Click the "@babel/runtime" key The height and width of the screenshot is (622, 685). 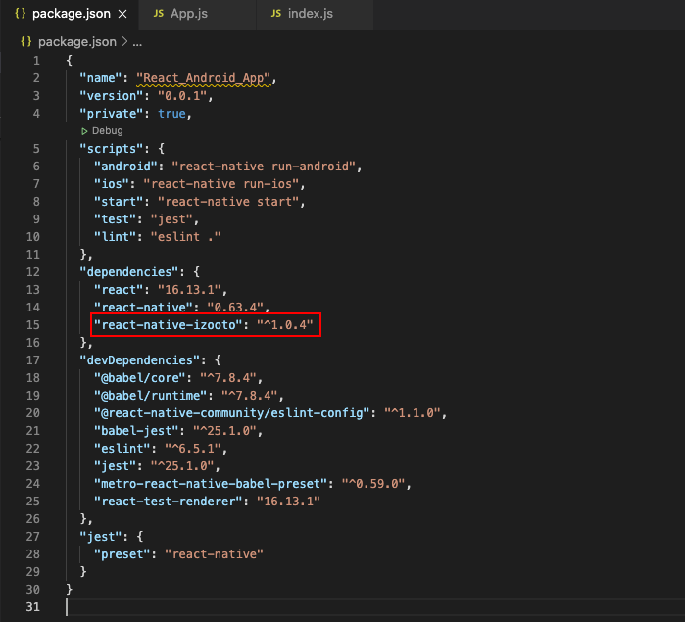[x=150, y=396]
